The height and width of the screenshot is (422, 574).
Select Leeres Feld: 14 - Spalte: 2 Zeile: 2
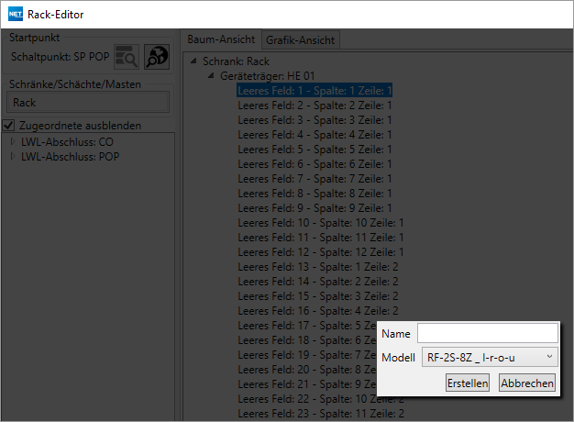[x=318, y=281]
